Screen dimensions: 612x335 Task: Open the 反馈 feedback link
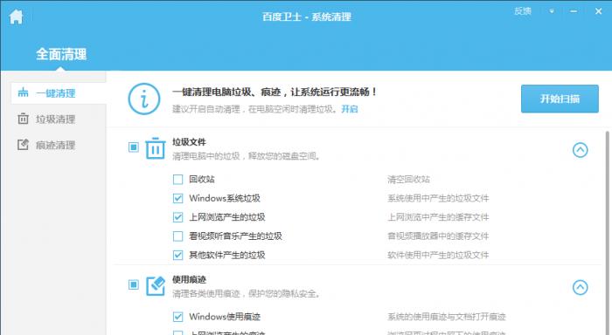tap(523, 11)
